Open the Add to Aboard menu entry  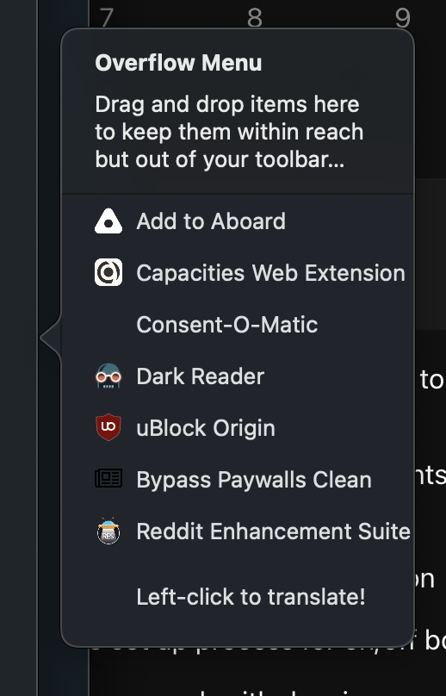tap(211, 221)
